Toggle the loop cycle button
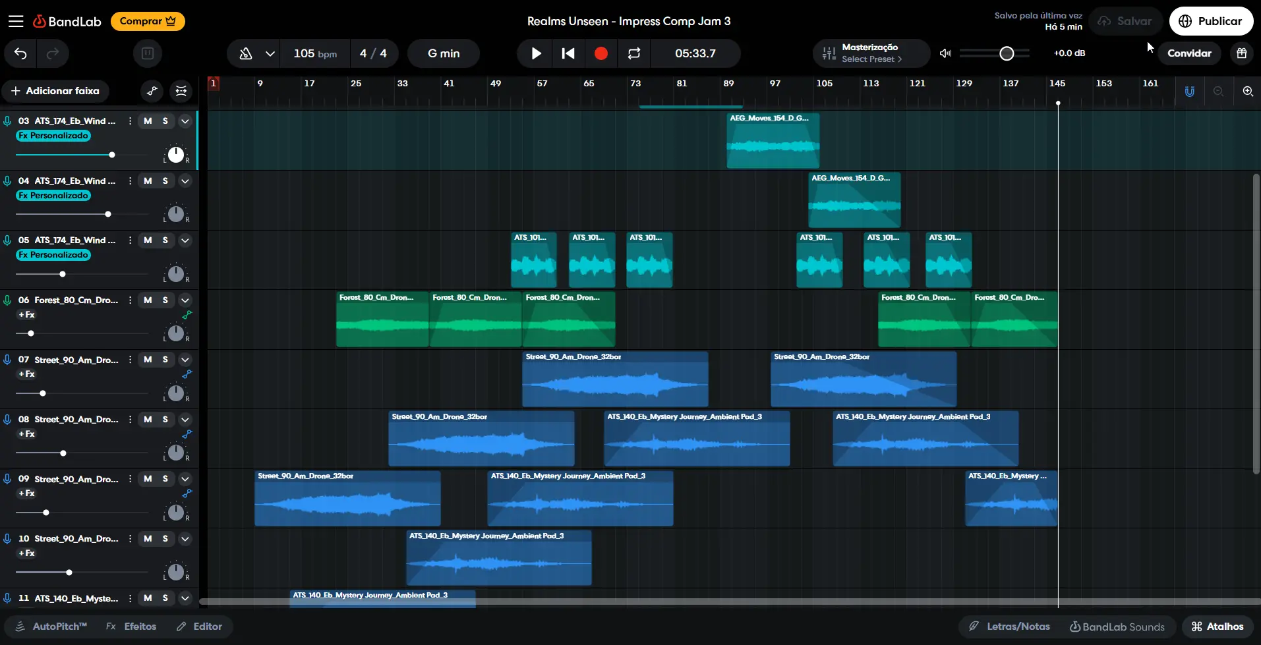Viewport: 1261px width, 645px height. [x=633, y=53]
